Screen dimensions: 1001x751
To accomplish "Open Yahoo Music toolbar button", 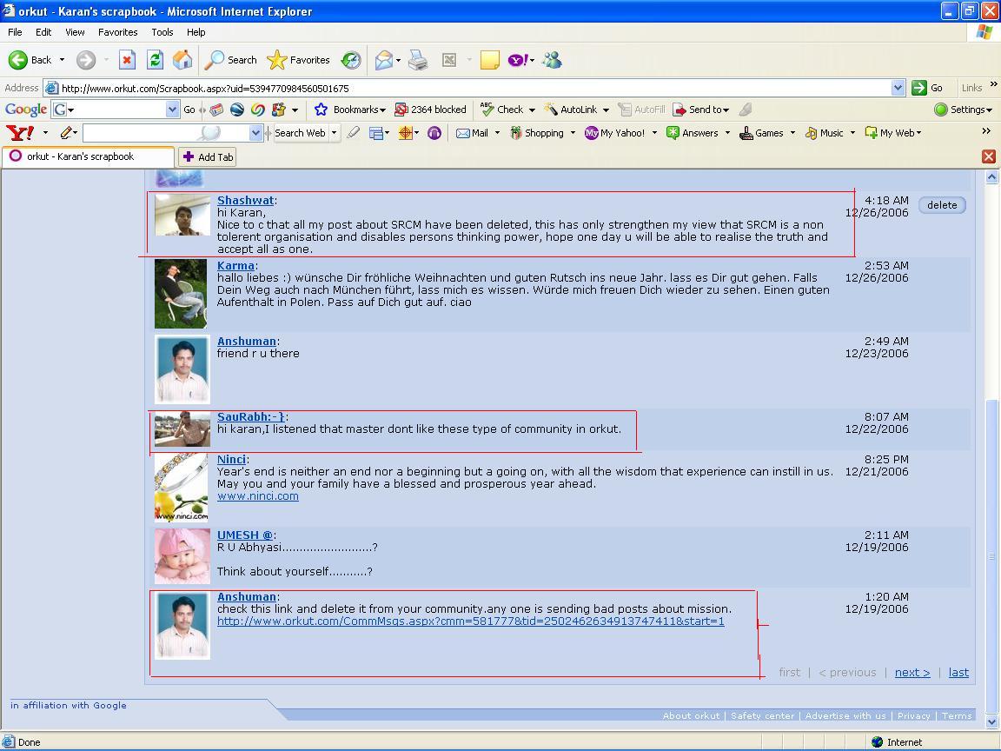I will tap(824, 133).
